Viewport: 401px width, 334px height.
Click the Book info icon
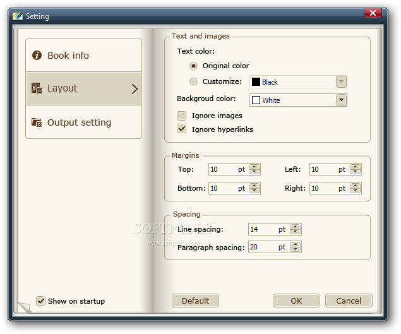click(37, 55)
